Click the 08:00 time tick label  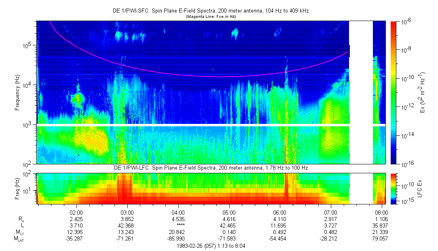(x=381, y=212)
